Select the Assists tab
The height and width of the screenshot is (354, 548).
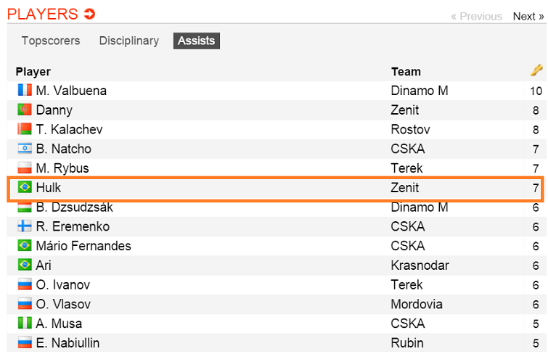tap(196, 41)
